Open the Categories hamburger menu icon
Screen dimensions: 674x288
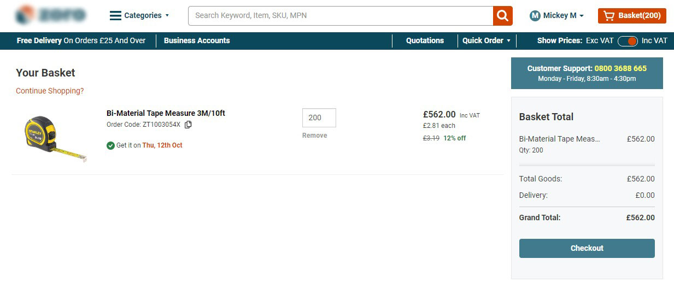coord(115,16)
